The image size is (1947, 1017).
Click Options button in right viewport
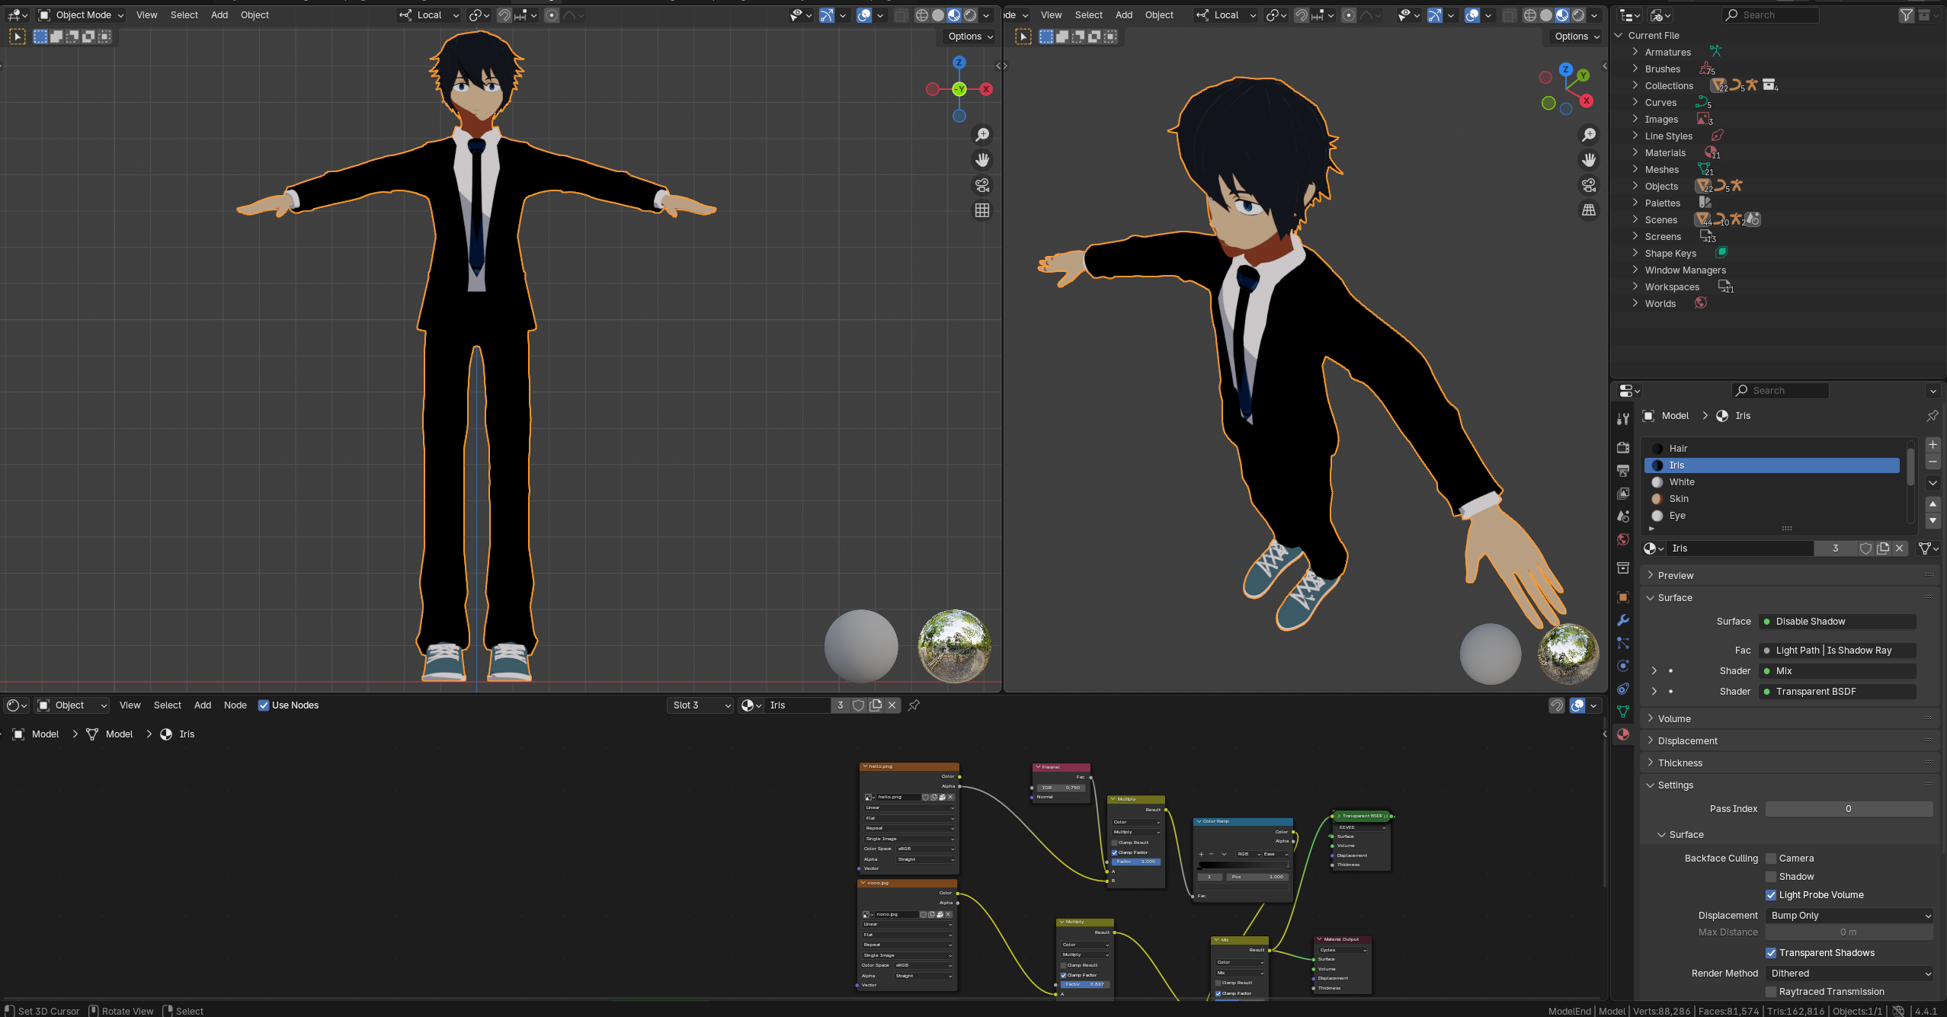tap(1576, 37)
